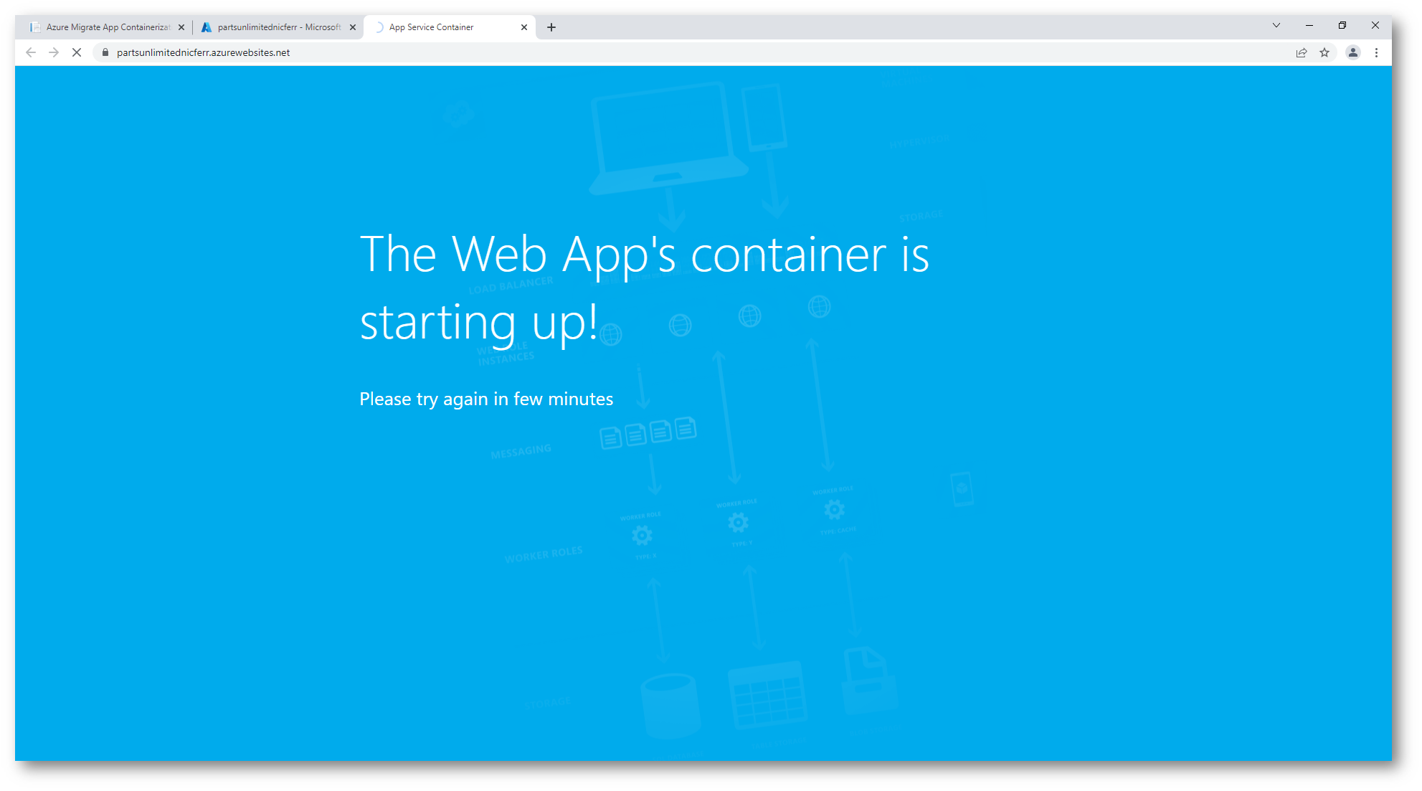This screenshot has width=1422, height=791.
Task: Stop loading the page
Action: click(77, 52)
